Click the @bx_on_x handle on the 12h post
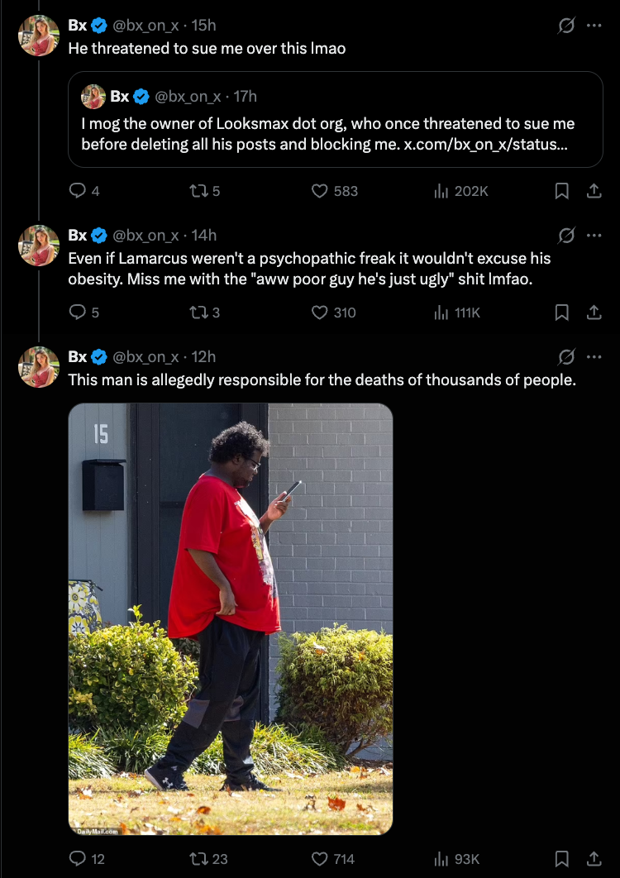The width and height of the screenshot is (620, 878). 145,356
